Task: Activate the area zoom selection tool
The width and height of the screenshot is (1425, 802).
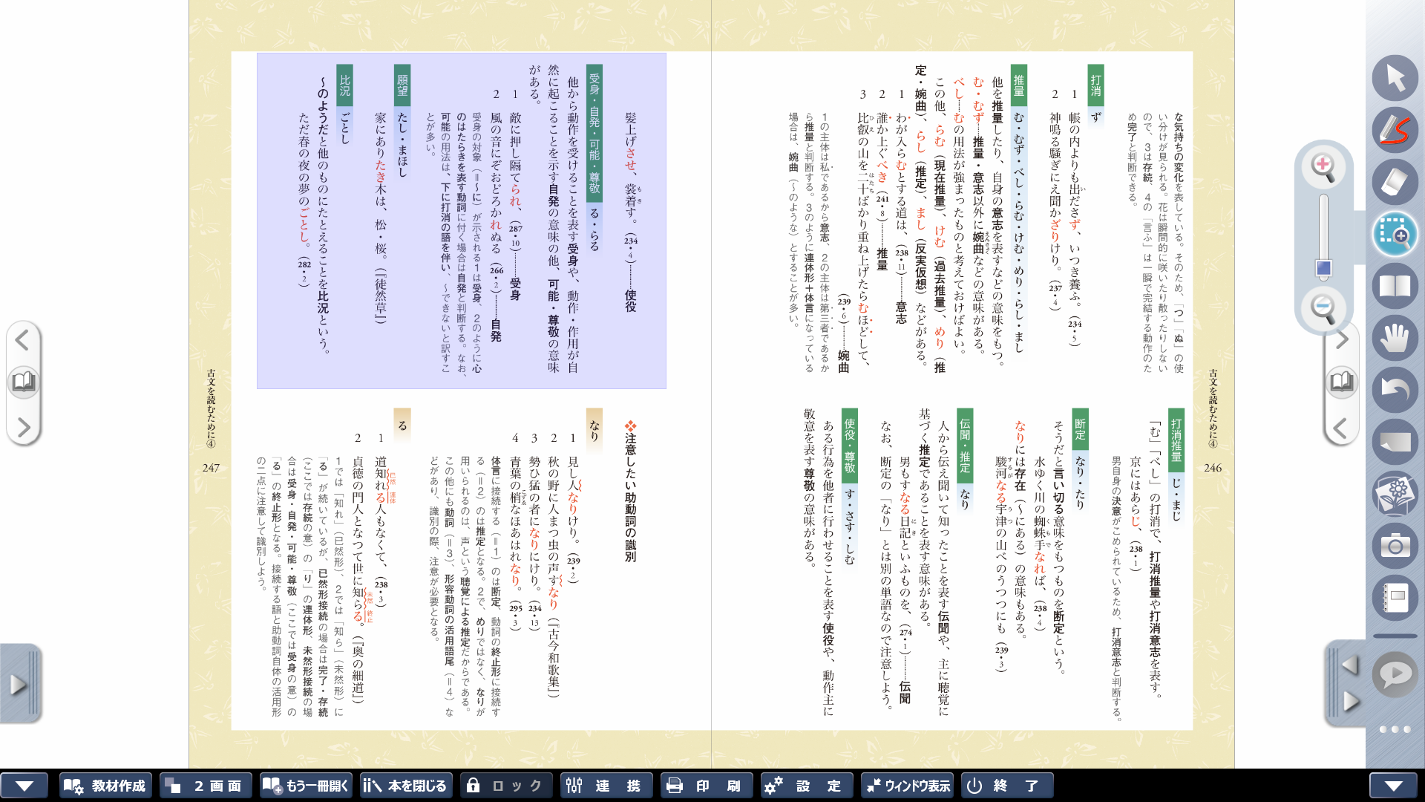Action: tap(1395, 235)
